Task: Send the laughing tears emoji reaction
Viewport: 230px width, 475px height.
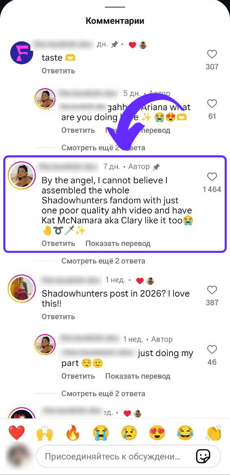Action: (185, 434)
